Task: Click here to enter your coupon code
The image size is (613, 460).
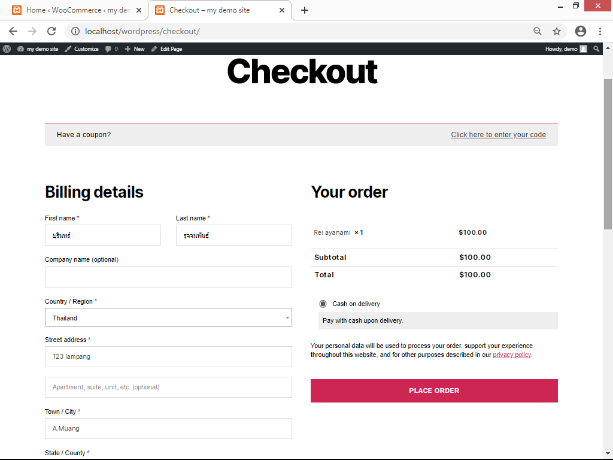Action: point(498,135)
